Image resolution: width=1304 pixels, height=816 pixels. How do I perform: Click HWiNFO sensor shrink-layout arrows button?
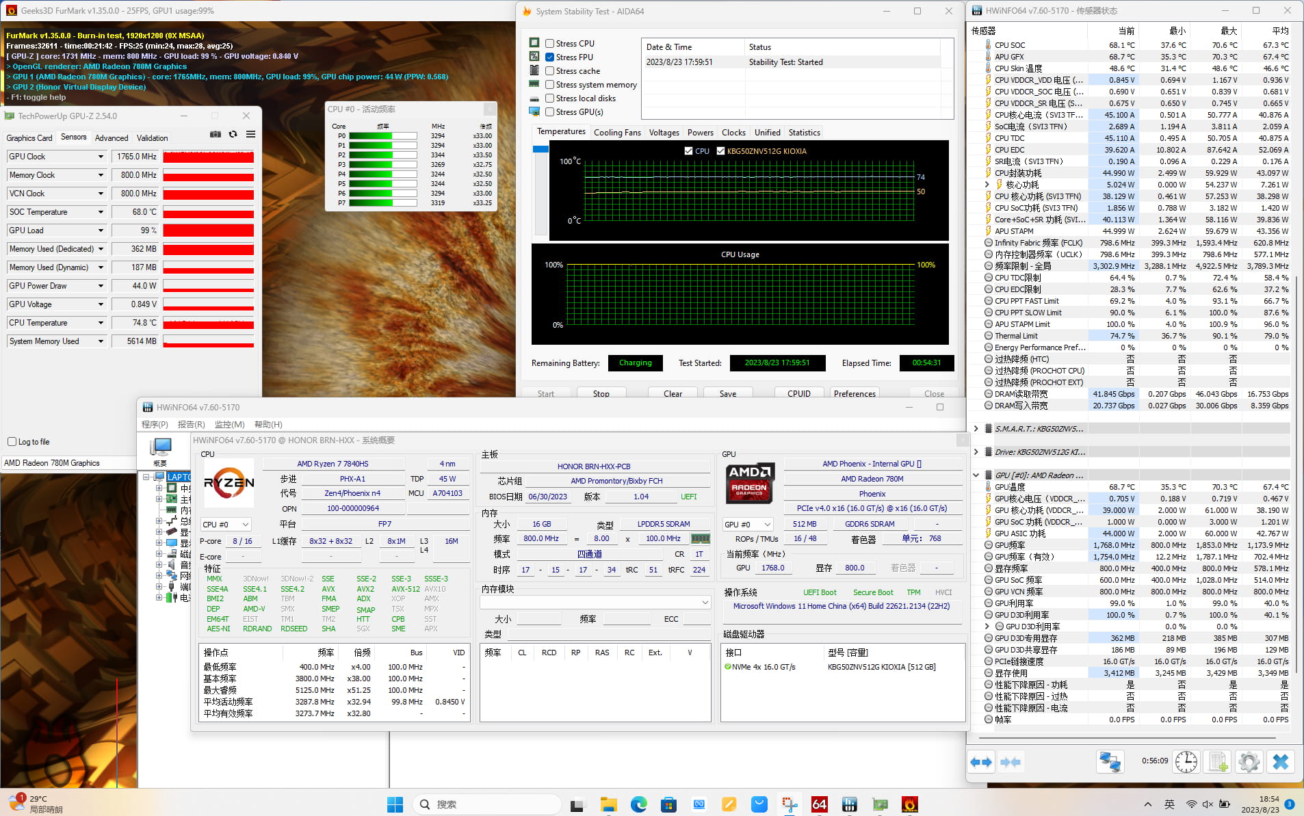point(1010,761)
